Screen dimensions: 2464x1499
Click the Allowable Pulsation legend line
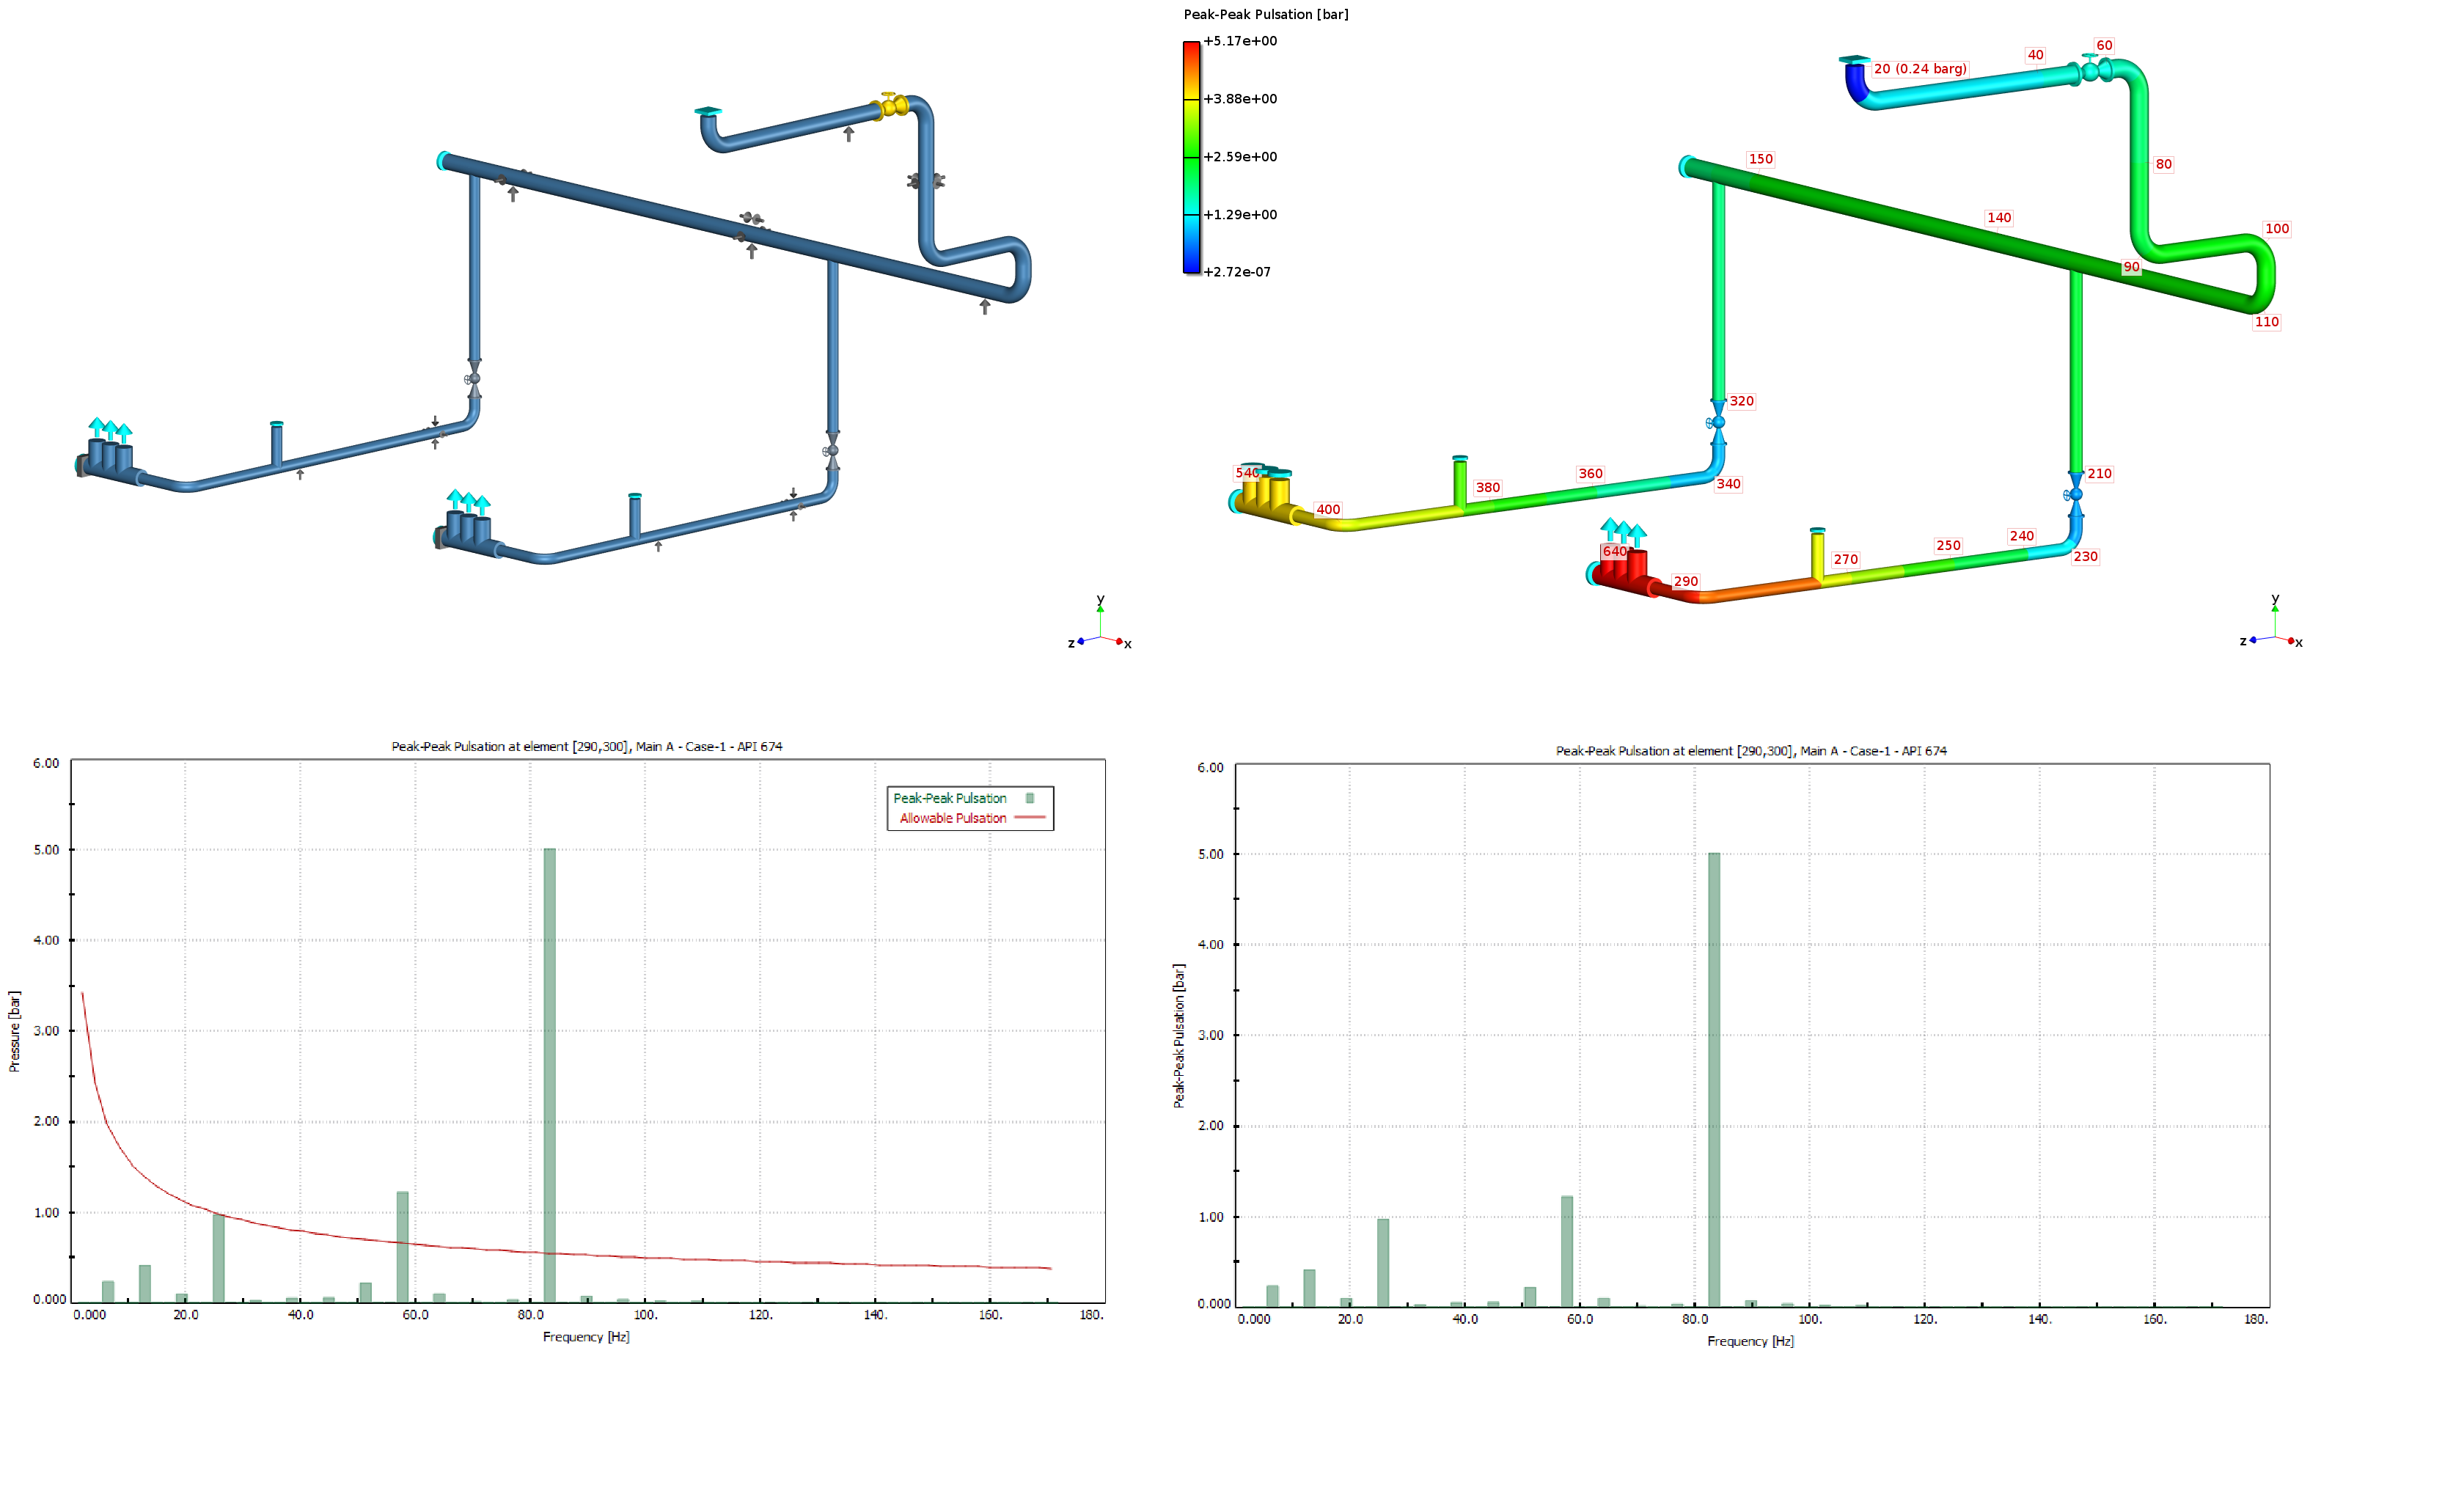1029,818
